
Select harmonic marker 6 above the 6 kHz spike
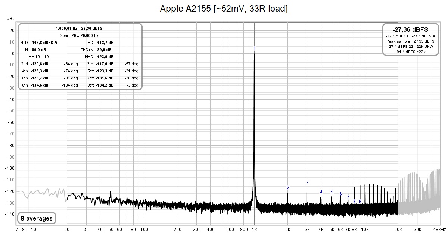coord(340,194)
